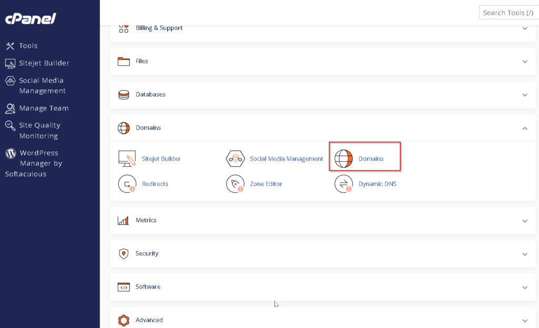Click the WordPress Manager logo icon
Screen dimensions: 539x328
tap(11, 153)
